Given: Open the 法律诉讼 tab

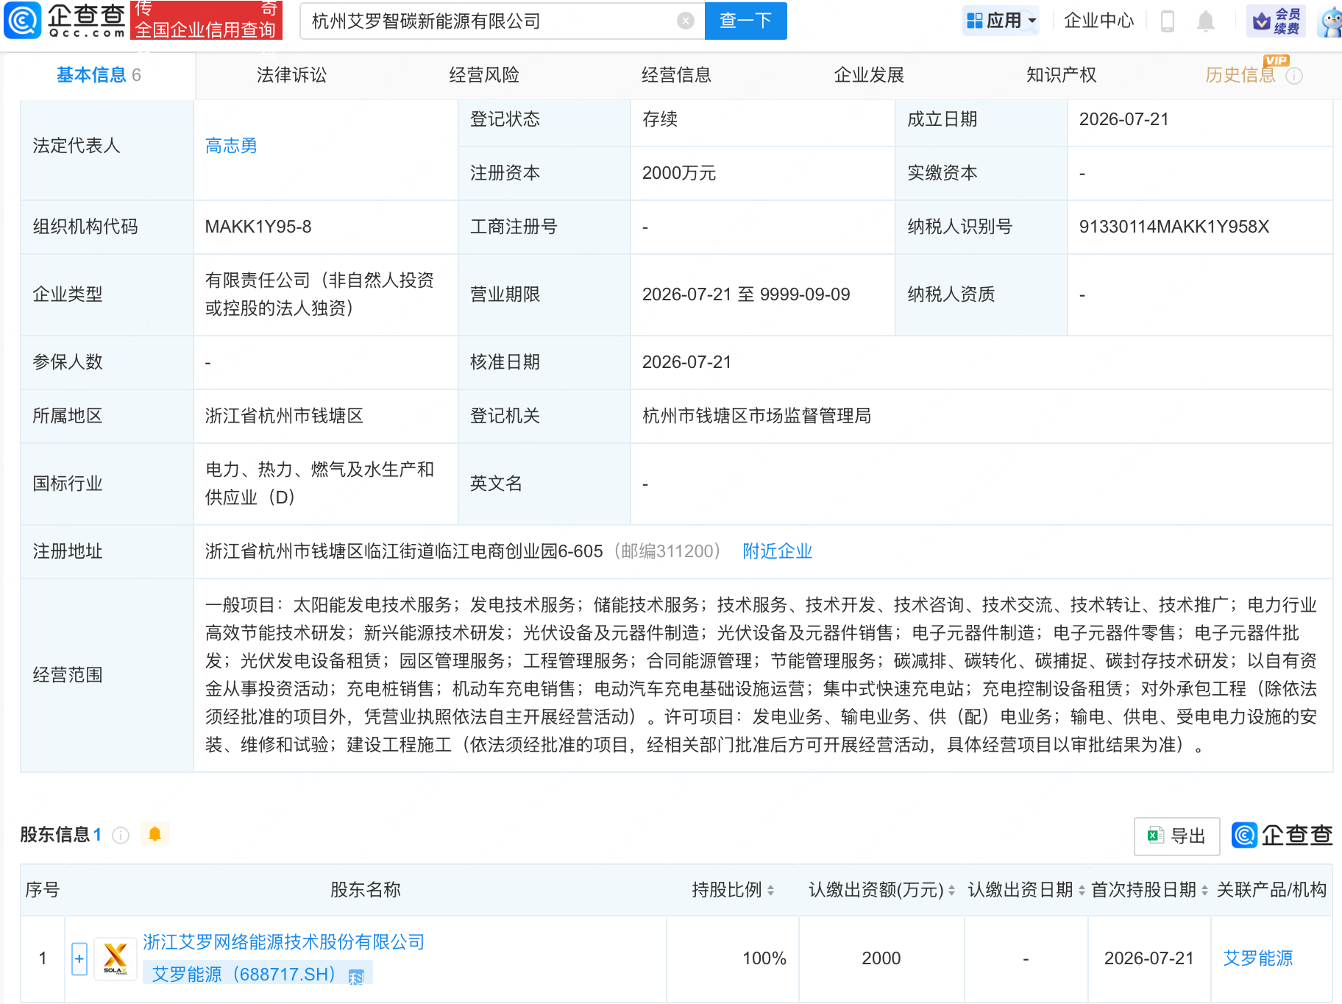Looking at the screenshot, I should coord(291,75).
